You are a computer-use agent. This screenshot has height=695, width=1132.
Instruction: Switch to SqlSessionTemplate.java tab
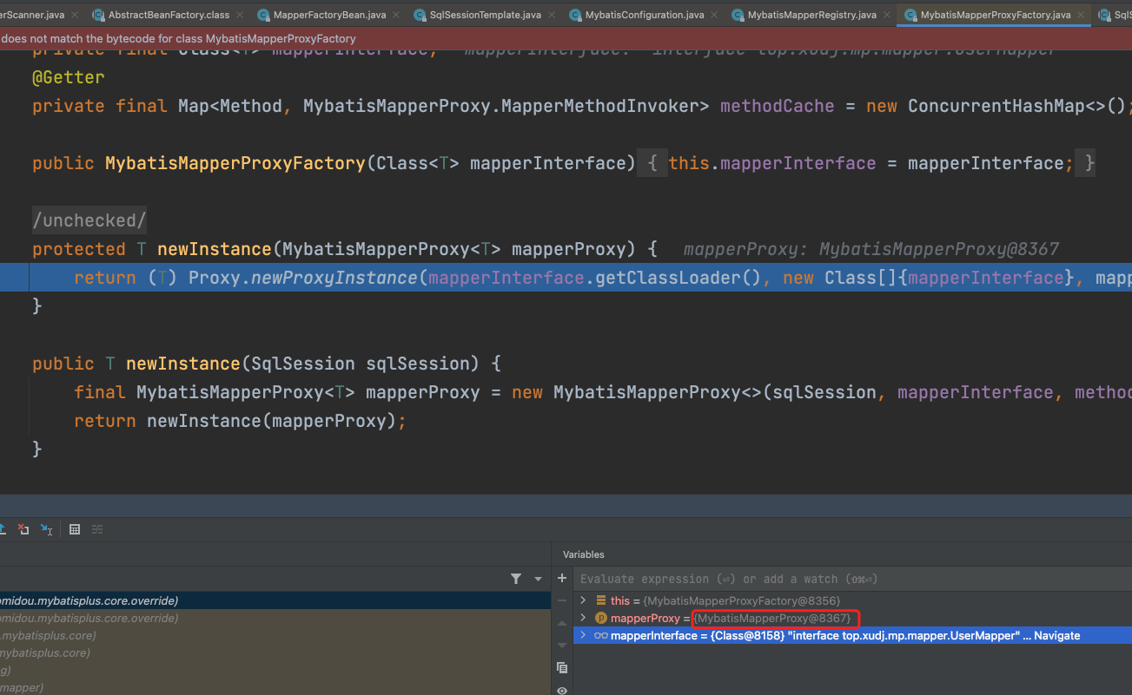coord(485,15)
